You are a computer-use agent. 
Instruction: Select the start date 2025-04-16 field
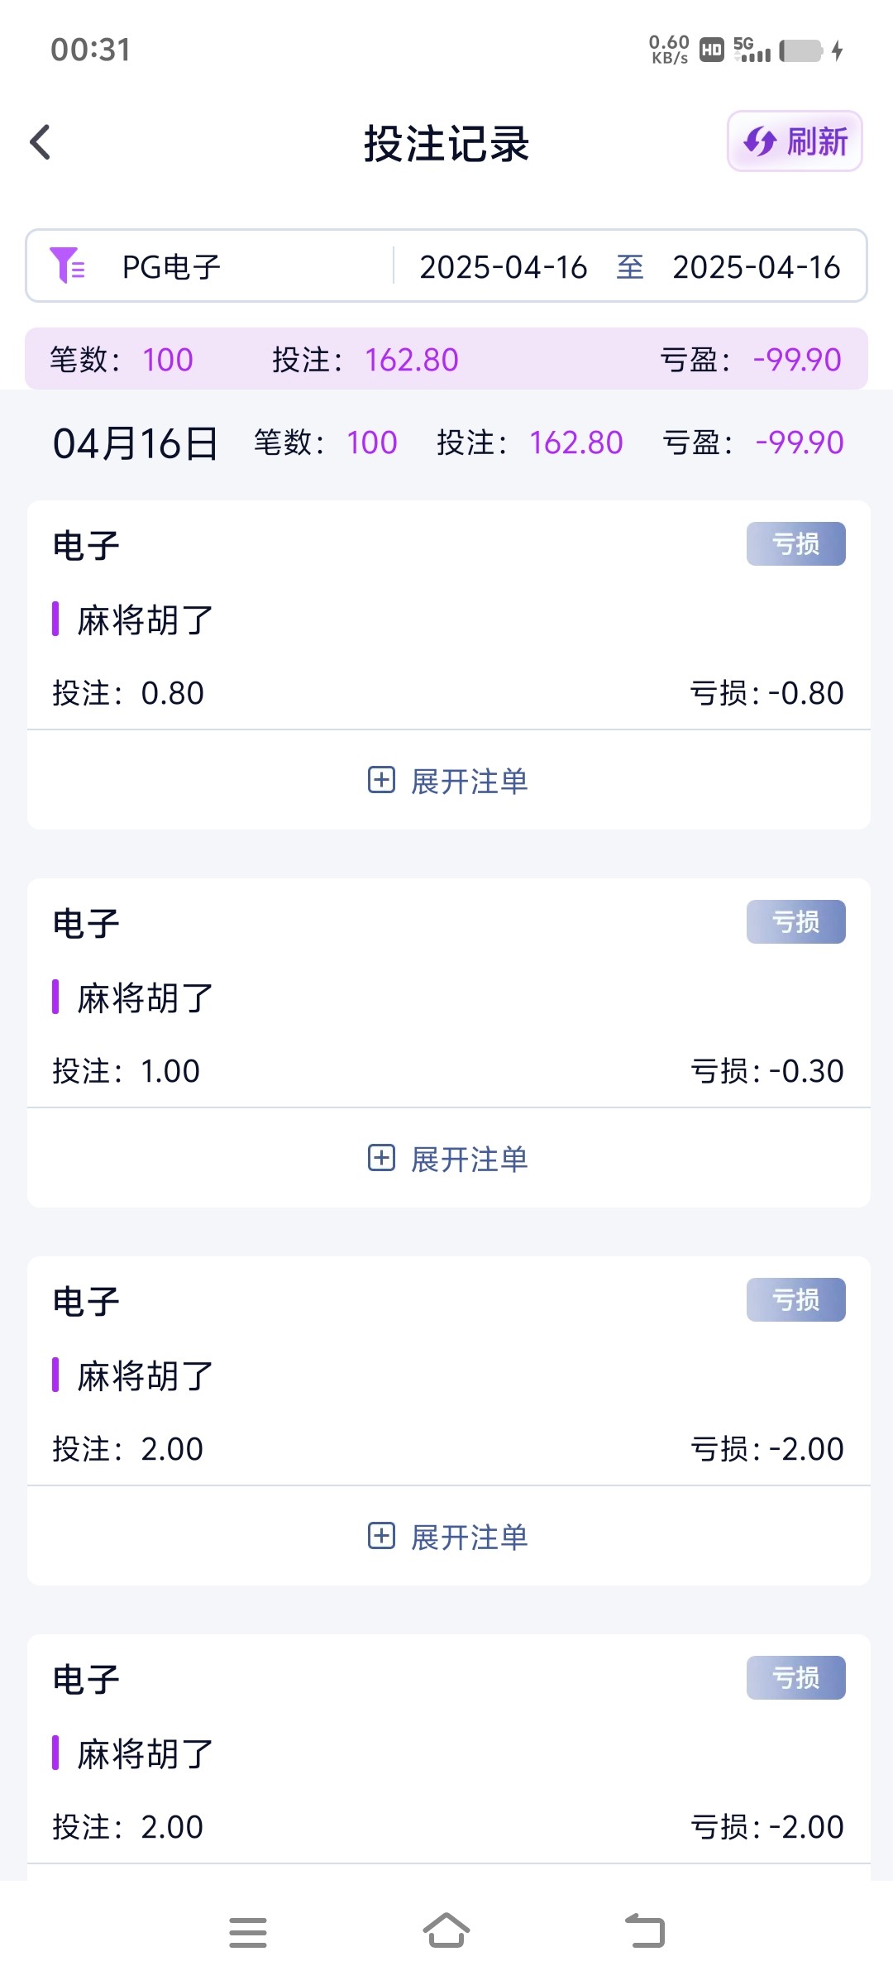(503, 267)
